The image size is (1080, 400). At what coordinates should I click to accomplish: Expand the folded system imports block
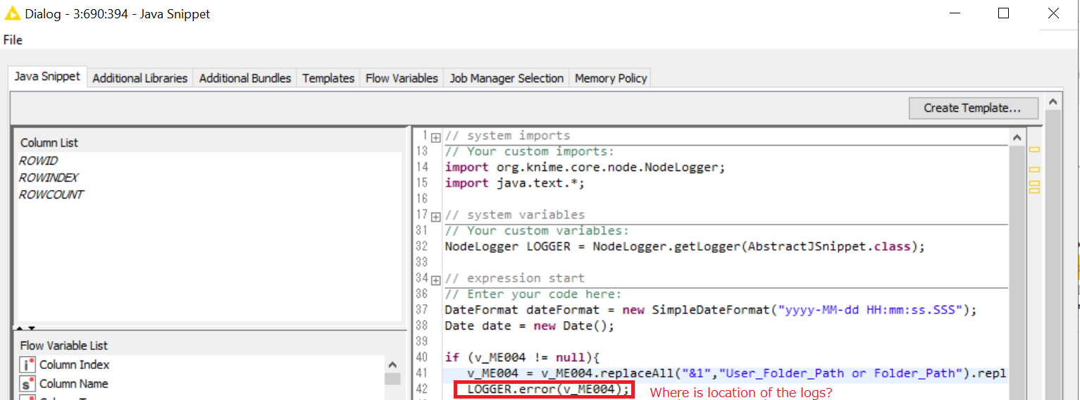tap(436, 137)
